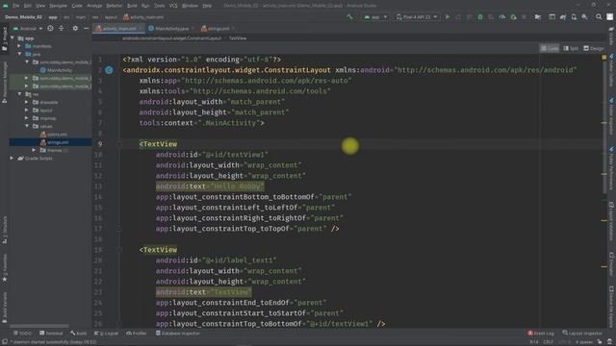Click the Make Project hammer icon
This screenshot has width=616, height=346.
349,17
